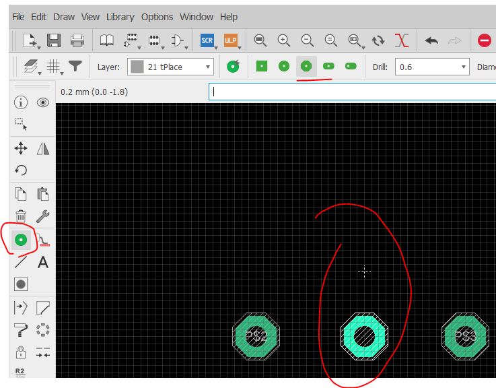Click the zoom selection icon

[354, 40]
